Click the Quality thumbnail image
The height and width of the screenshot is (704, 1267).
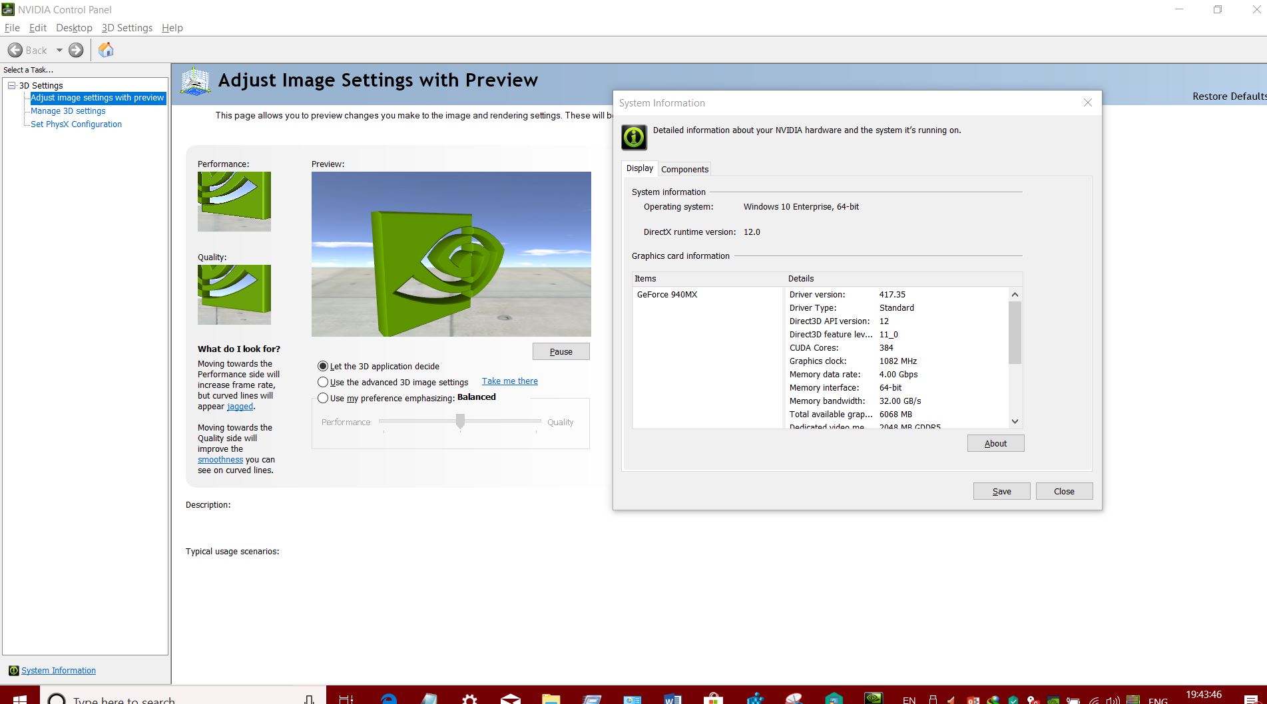click(x=234, y=295)
